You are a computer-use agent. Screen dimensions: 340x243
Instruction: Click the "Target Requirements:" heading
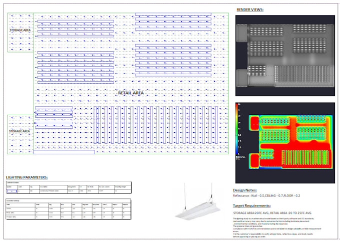[x=251, y=205]
